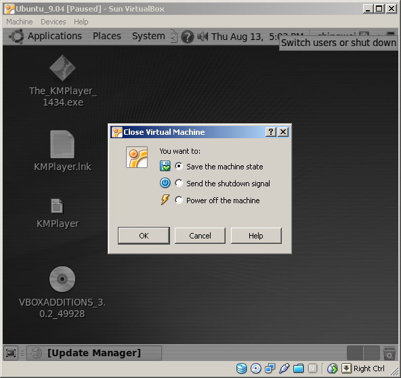The width and height of the screenshot is (401, 378).
Task: Click the lightning bolt power off icon
Action: coord(165,200)
